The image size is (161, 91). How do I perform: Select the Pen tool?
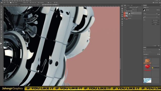pyautogui.click(x=1, y=31)
